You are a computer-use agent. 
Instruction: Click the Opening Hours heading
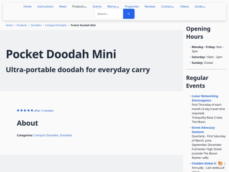198,33
